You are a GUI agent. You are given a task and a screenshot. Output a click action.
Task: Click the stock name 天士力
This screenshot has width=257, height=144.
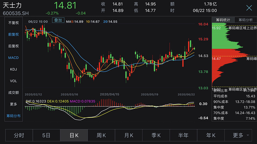[x=12, y=5]
